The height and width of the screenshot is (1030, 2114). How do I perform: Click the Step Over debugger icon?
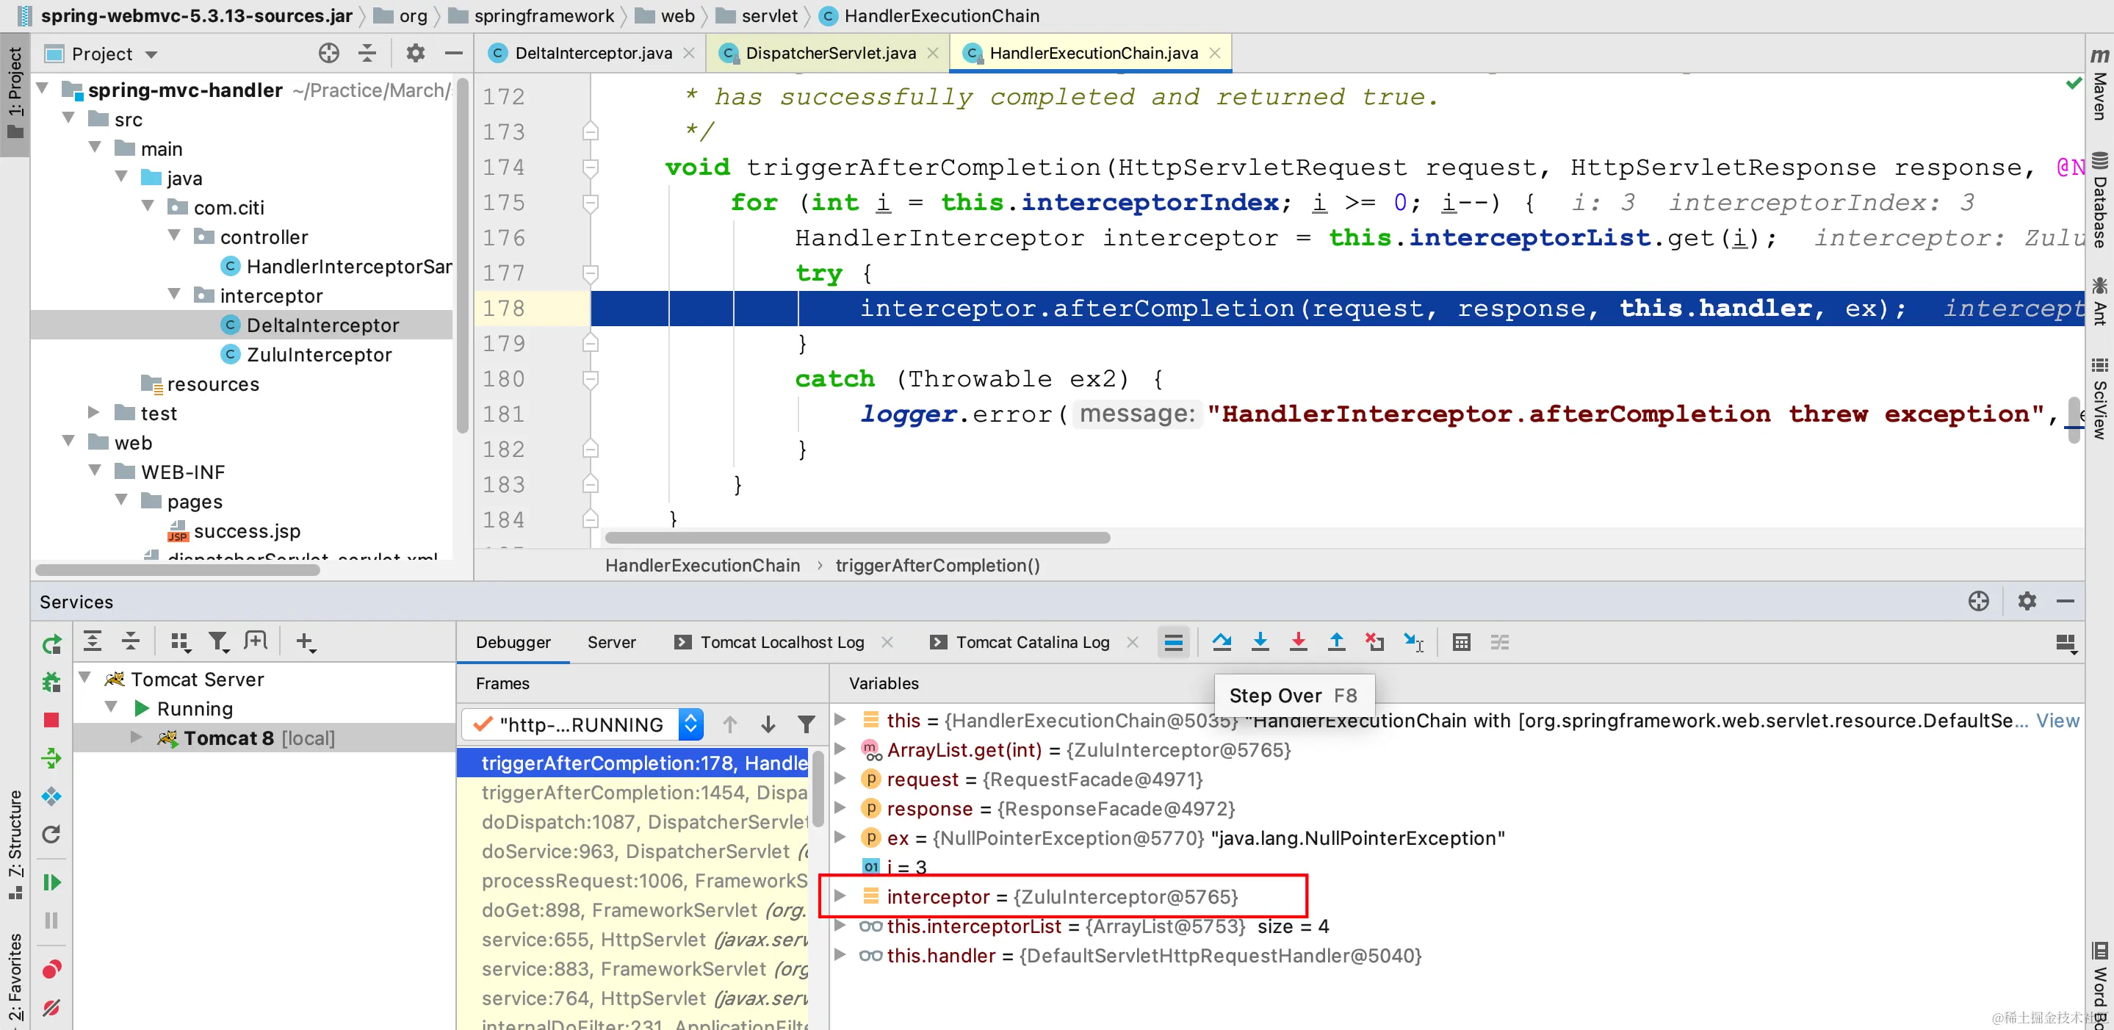[1222, 642]
